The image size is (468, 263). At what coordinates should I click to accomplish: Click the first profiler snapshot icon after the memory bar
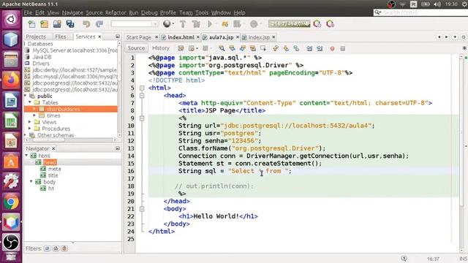point(317,24)
